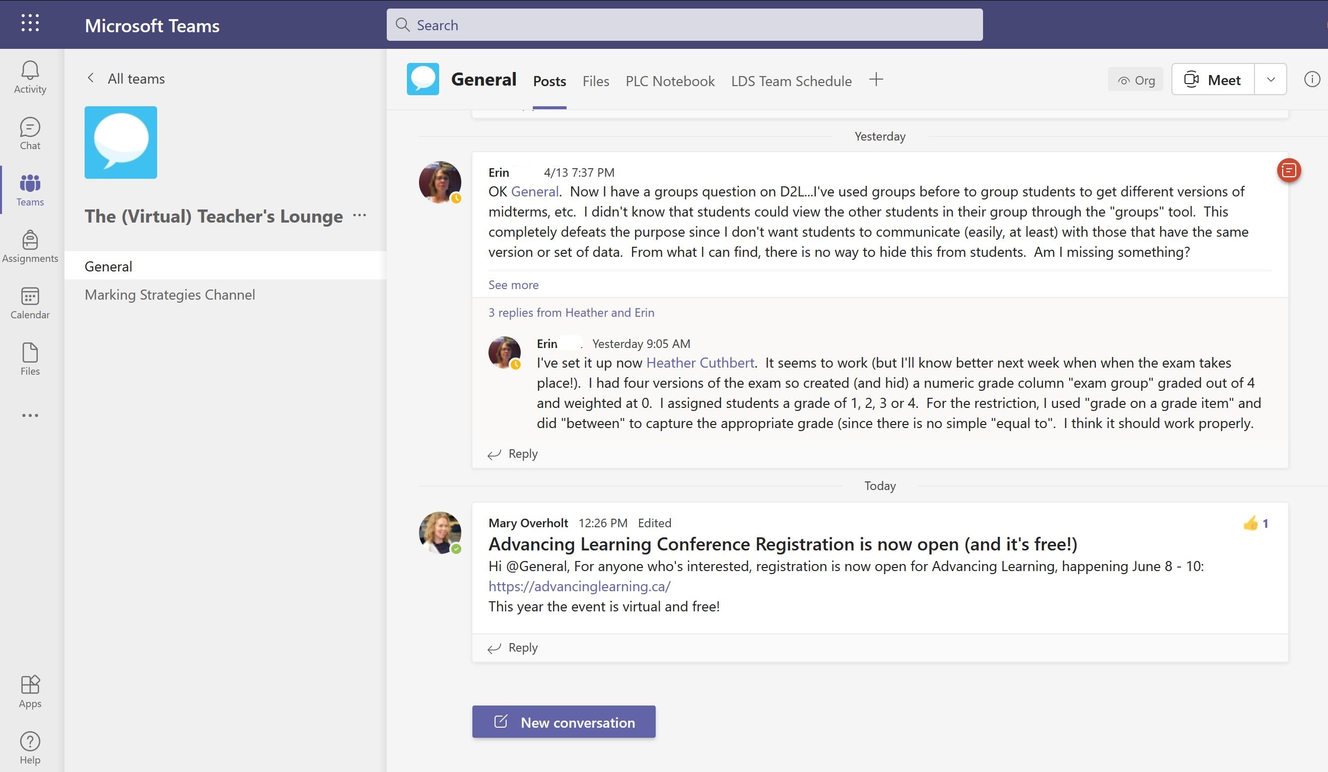Show channel info pane icon
Viewport: 1328px width, 772px height.
pyautogui.click(x=1312, y=80)
